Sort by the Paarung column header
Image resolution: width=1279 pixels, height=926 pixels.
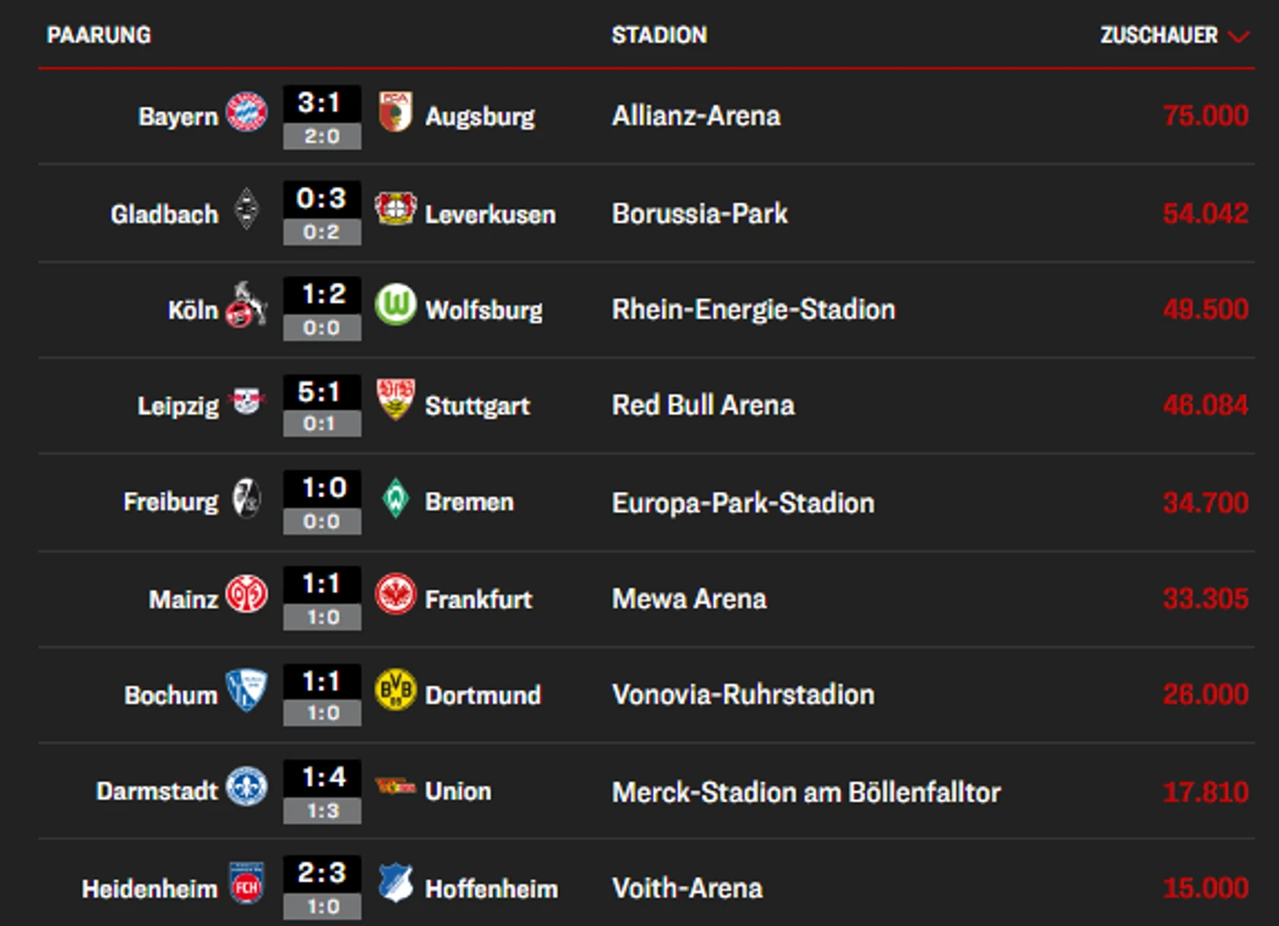pos(99,35)
